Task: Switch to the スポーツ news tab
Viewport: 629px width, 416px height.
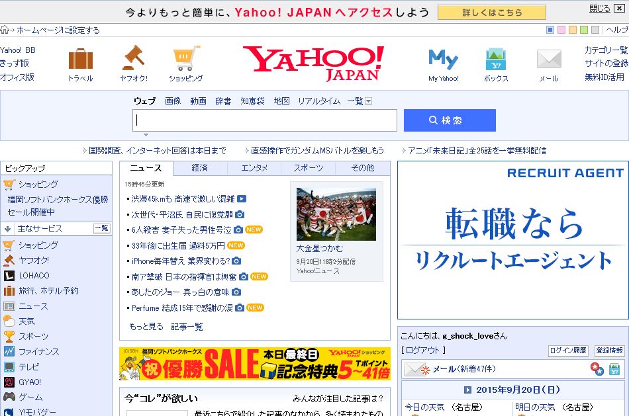Action: click(x=308, y=168)
